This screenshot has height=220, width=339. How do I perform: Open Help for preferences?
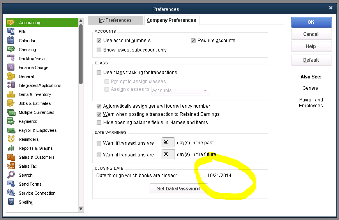(311, 46)
